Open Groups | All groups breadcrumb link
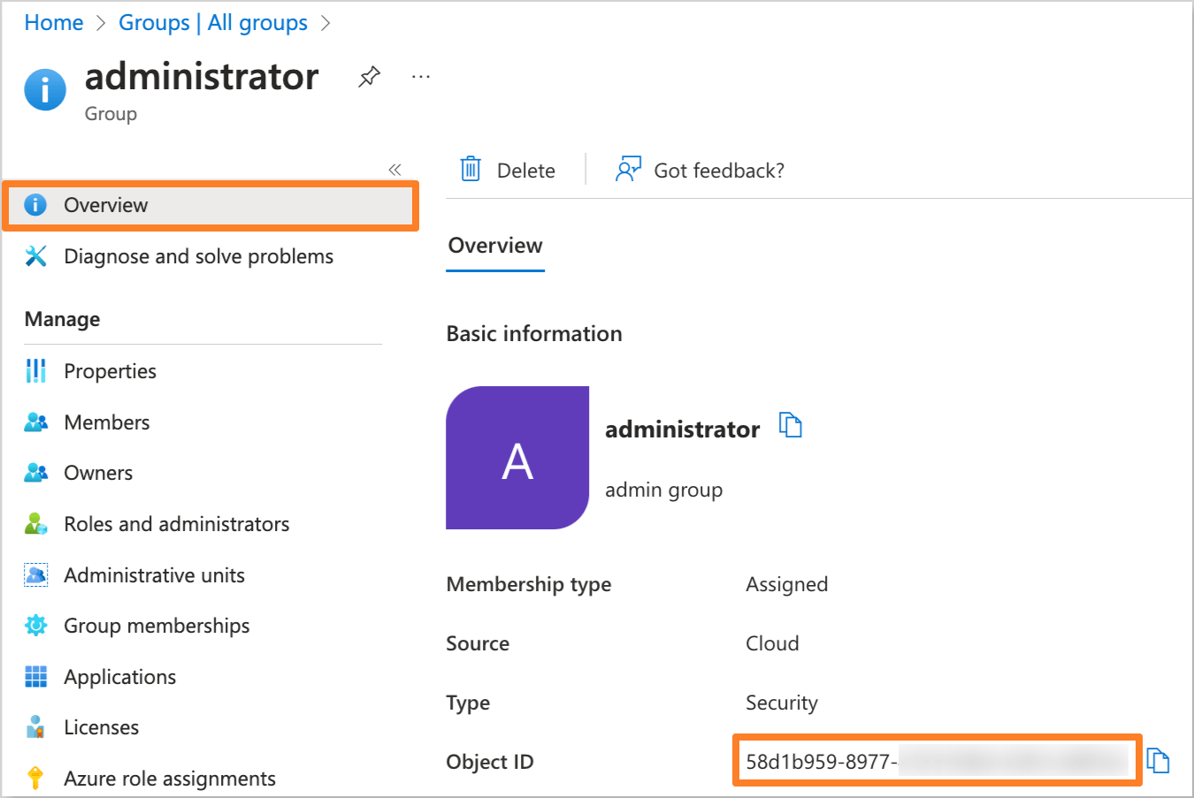 tap(213, 22)
